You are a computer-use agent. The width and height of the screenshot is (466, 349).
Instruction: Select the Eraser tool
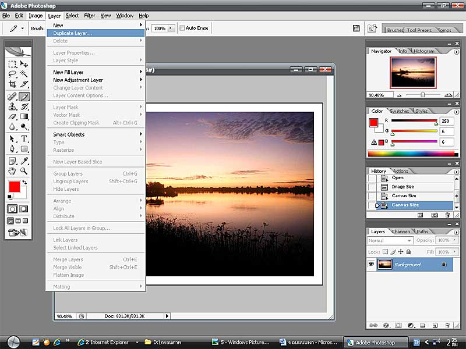12,117
